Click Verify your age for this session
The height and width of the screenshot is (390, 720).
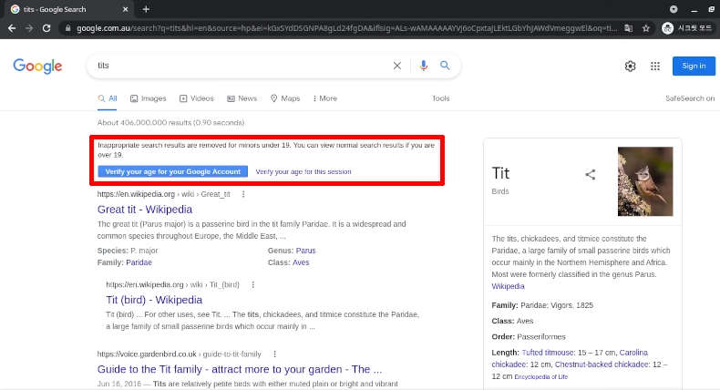(303, 171)
